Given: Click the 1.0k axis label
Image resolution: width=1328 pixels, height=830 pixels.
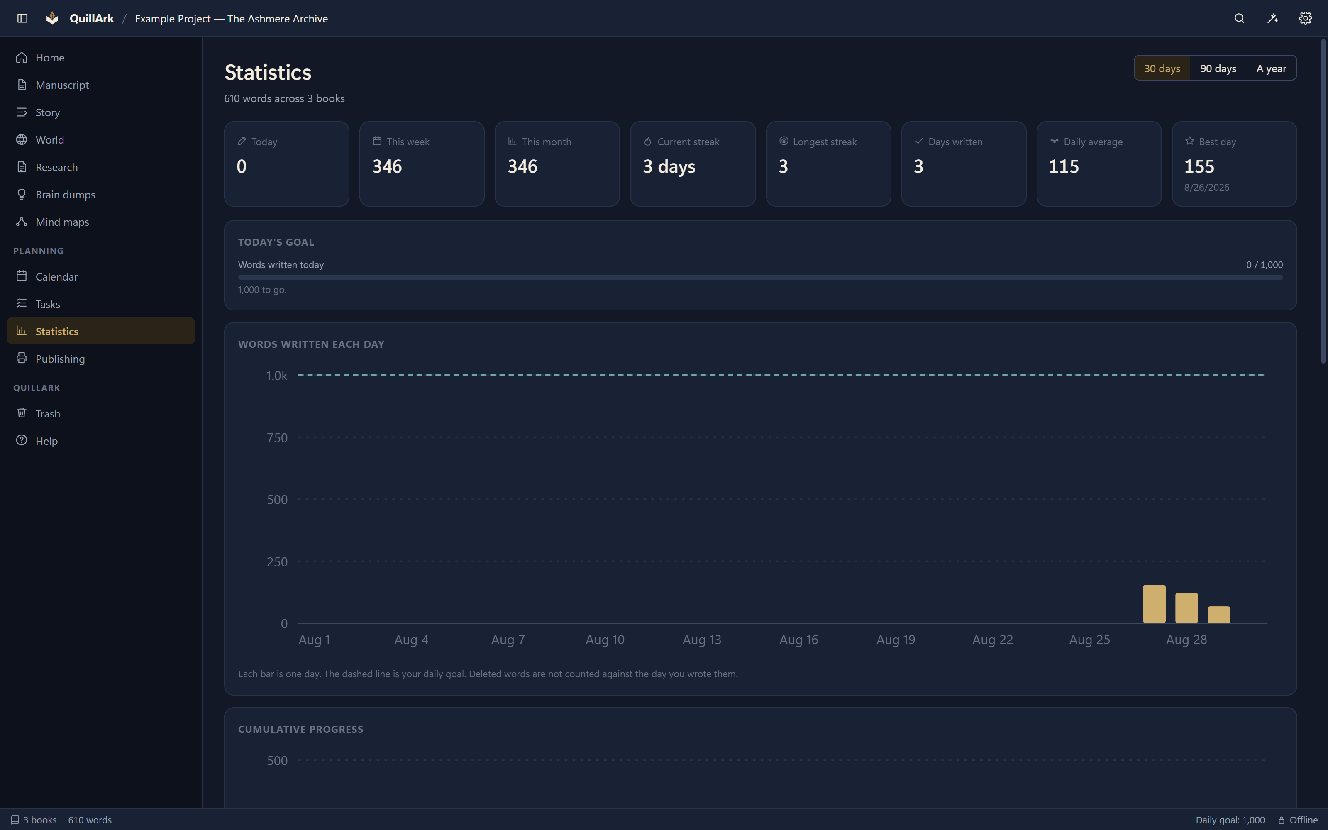Looking at the screenshot, I should (276, 376).
